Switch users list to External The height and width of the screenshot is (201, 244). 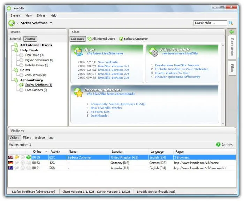15,39
